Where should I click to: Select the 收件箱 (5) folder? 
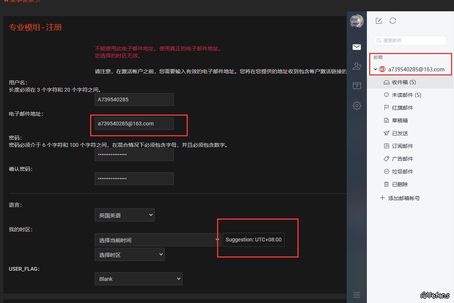tap(404, 82)
